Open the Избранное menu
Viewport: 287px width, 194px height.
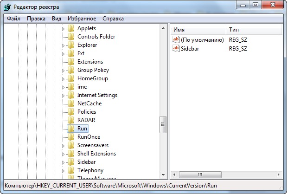point(82,19)
